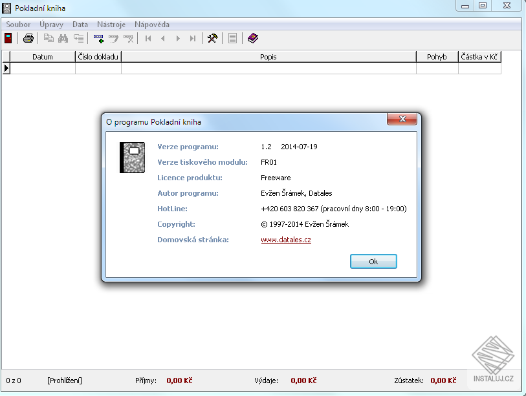
Task: Go to previous record arrow icon
Action: coord(163,39)
